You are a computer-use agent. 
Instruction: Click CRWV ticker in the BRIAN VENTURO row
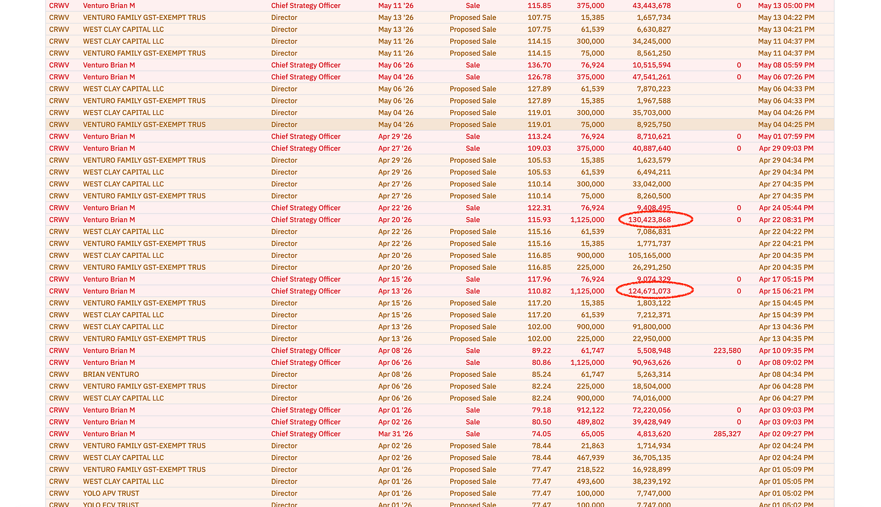click(x=59, y=375)
